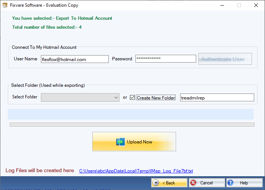This screenshot has height=190, width=265.
Task: Click the red X icon on Cancel
Action: 193,183
